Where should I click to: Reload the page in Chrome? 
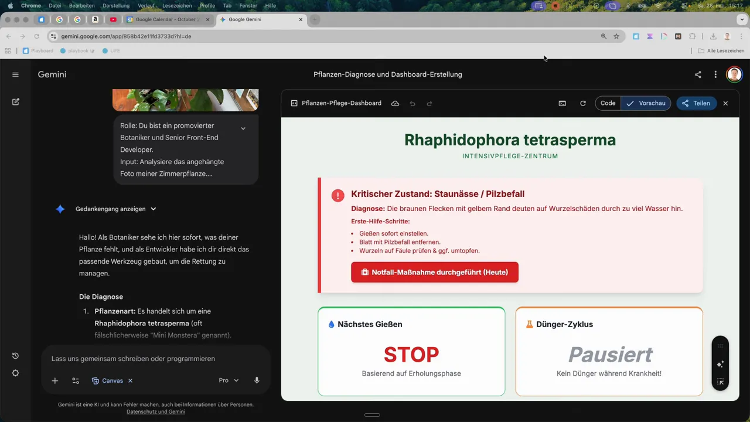coord(36,36)
